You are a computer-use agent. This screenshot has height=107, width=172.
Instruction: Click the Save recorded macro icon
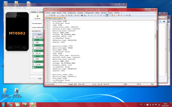click(x=130, y=15)
